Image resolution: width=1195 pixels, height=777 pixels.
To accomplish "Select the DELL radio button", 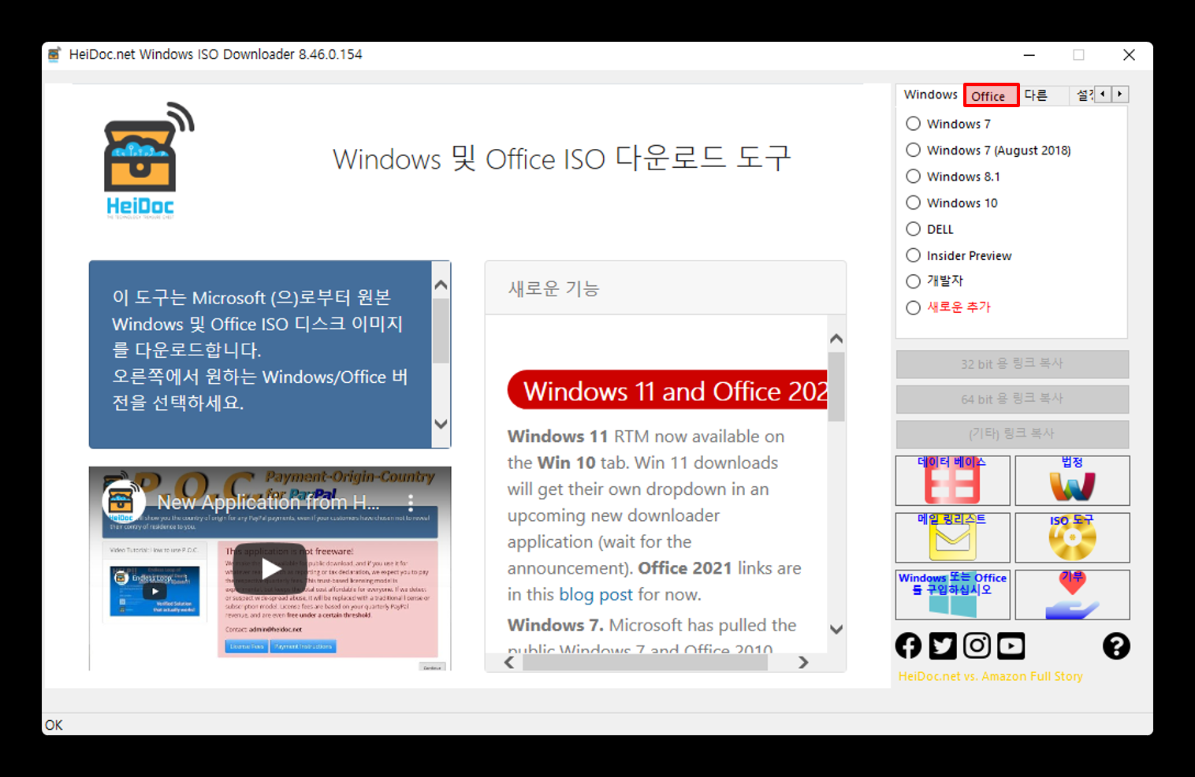I will click(913, 229).
